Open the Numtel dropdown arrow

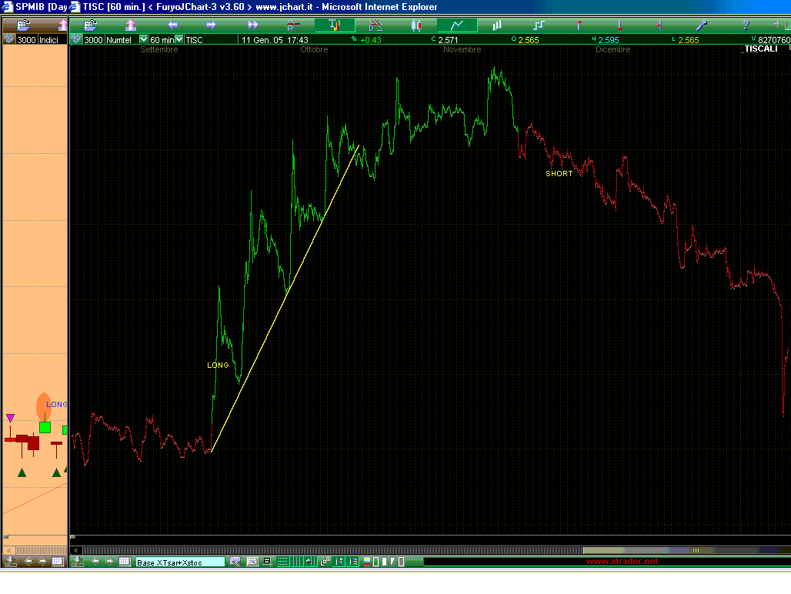tap(143, 39)
